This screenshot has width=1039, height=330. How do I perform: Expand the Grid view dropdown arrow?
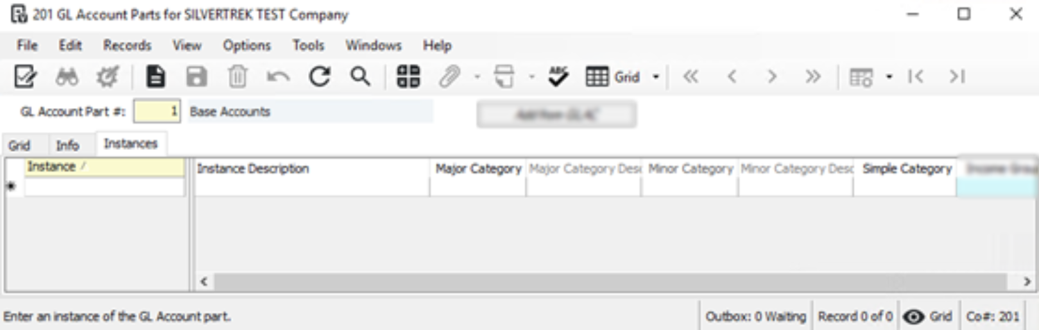tap(656, 77)
